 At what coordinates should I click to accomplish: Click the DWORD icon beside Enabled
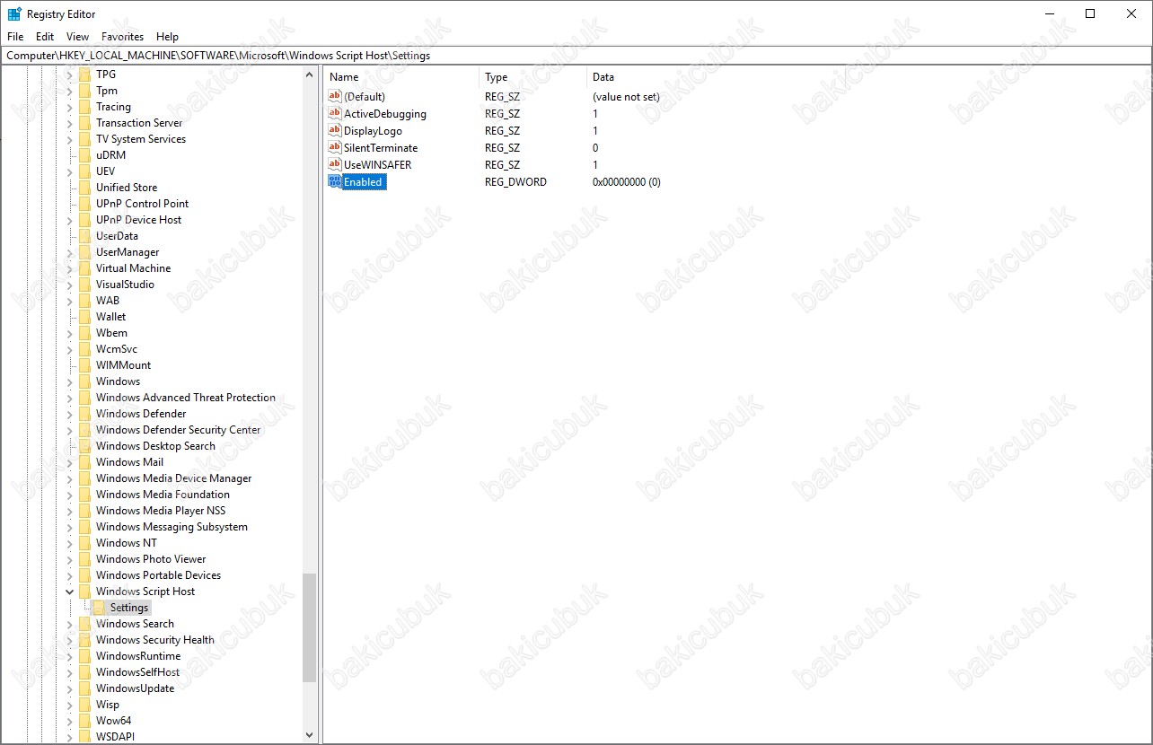coord(335,182)
